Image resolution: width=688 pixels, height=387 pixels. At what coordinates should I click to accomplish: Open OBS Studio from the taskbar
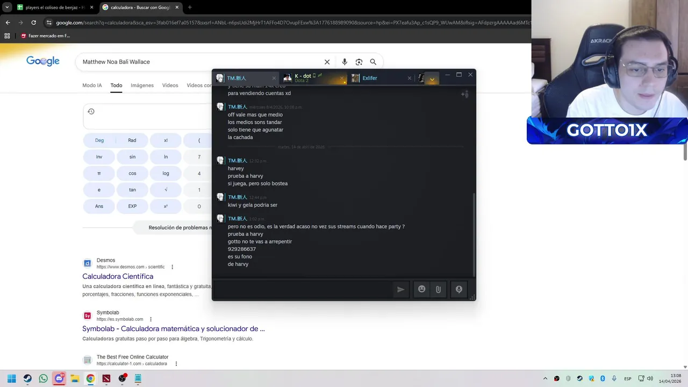point(122,378)
